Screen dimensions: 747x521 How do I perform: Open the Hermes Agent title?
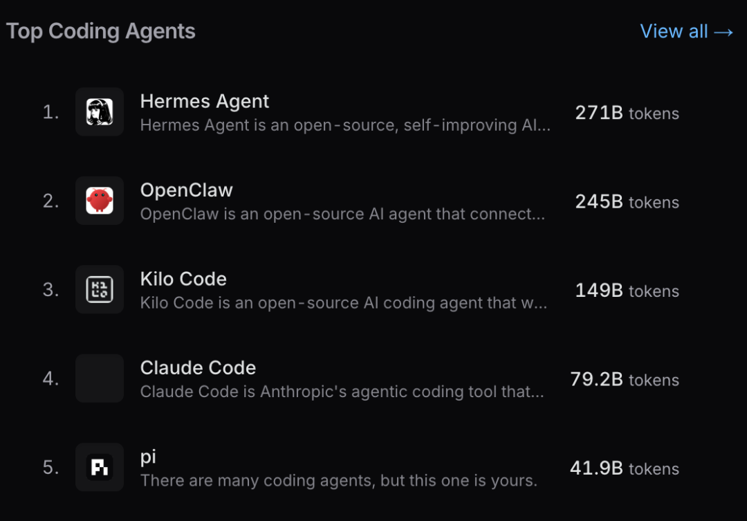click(204, 101)
